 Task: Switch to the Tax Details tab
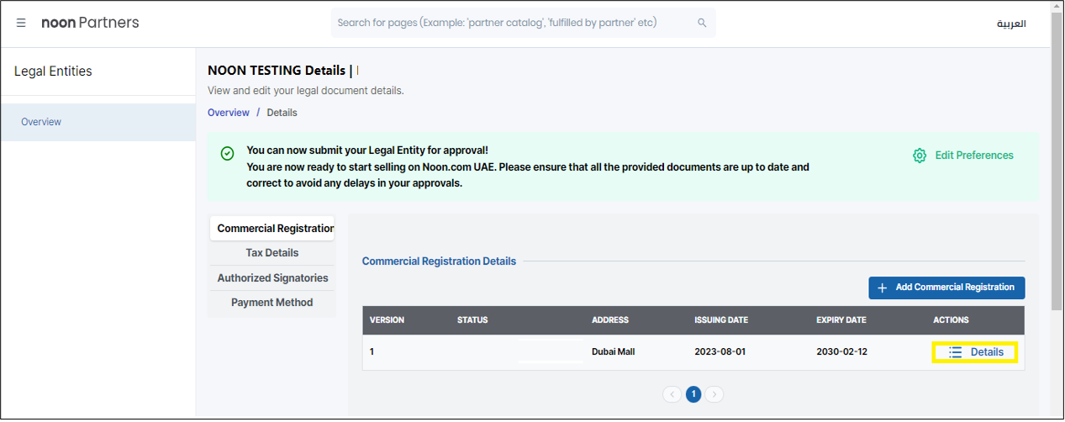[272, 253]
